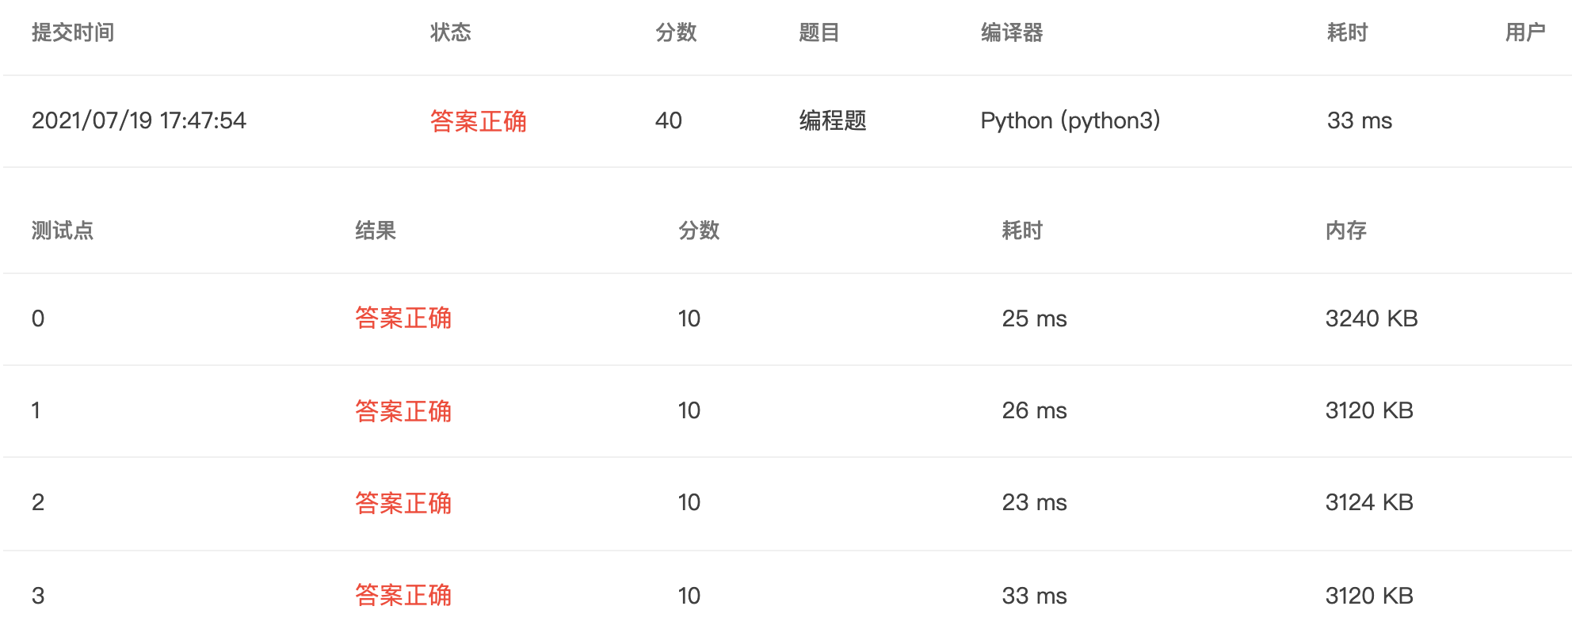
Task: Select the Python (python3) compiler text
Action: click(1070, 120)
